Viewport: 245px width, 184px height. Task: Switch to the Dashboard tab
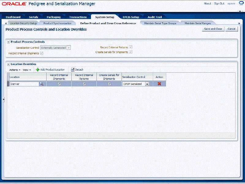coord(13,17)
